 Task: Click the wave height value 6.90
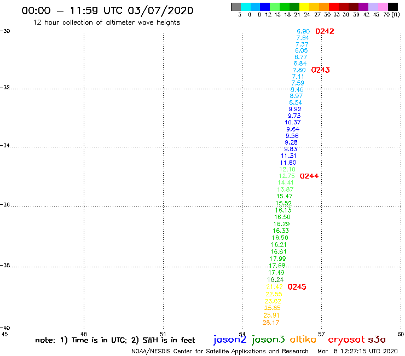tap(303, 32)
